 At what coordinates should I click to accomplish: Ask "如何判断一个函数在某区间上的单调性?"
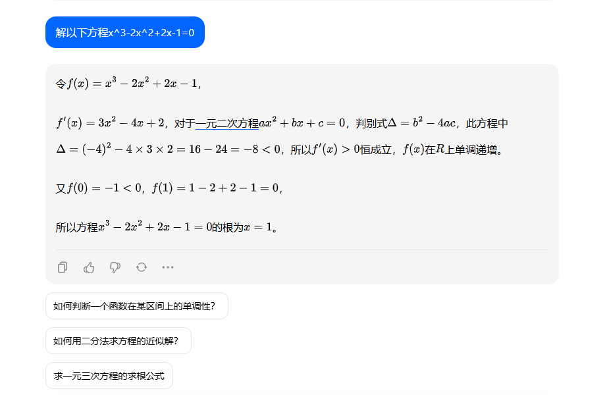click(136, 305)
